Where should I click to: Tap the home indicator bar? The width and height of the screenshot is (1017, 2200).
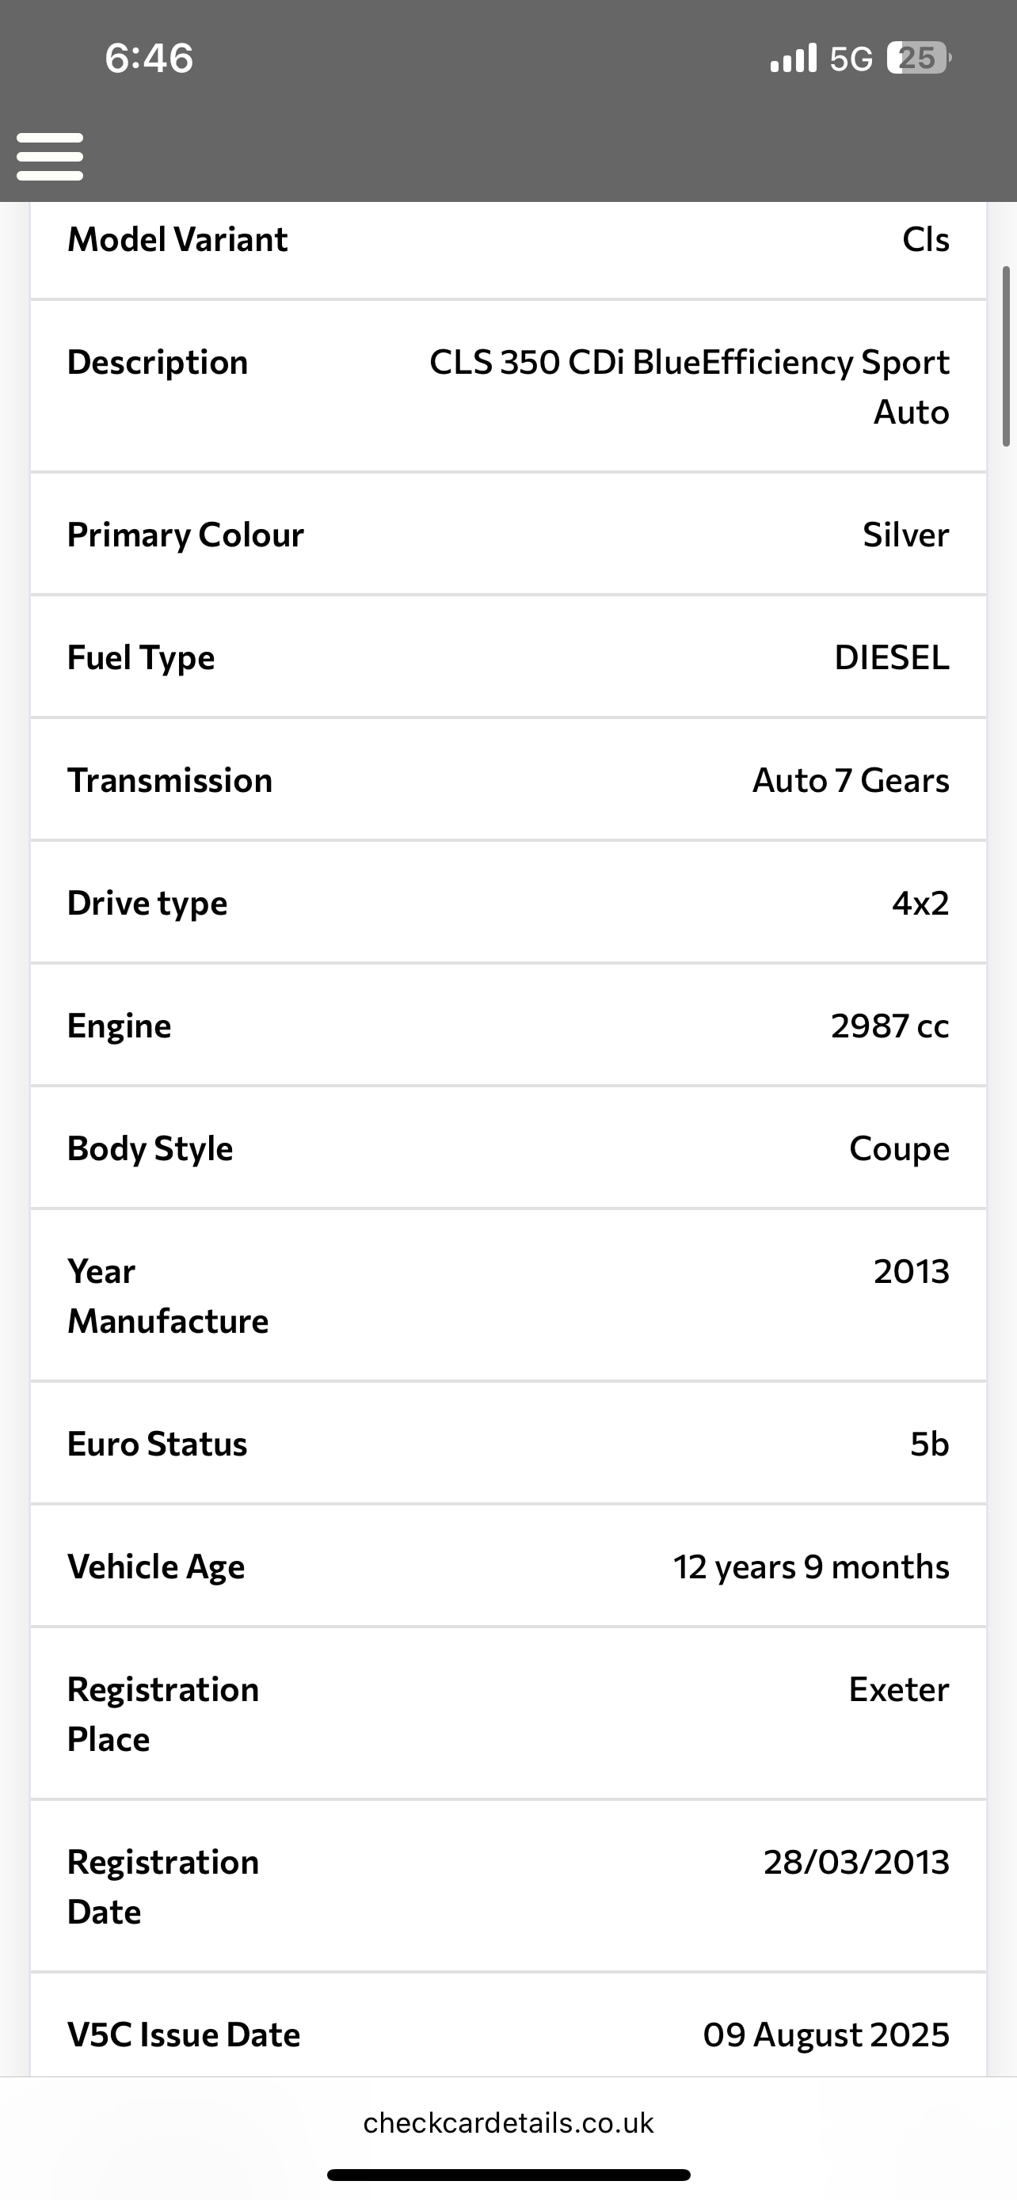pos(508,2175)
